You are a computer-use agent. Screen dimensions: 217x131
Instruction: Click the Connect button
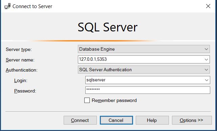80,120
